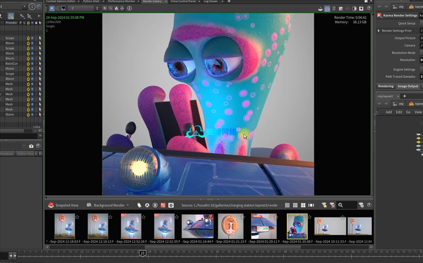Click the snapshot gallery search field

pos(348,205)
